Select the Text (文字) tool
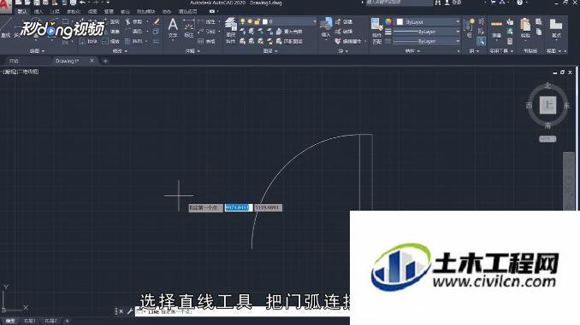The image size is (580, 325). 173,28
